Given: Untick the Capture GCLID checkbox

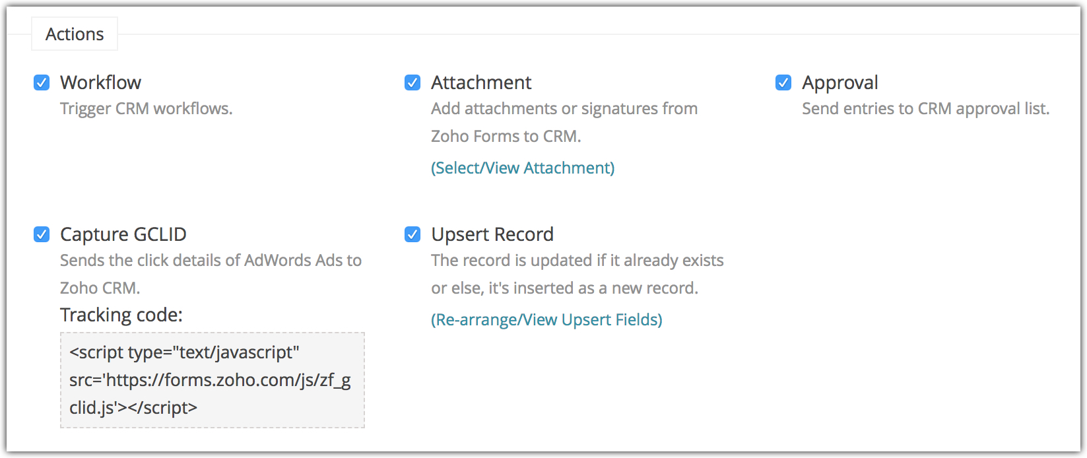Looking at the screenshot, I should pyautogui.click(x=42, y=234).
